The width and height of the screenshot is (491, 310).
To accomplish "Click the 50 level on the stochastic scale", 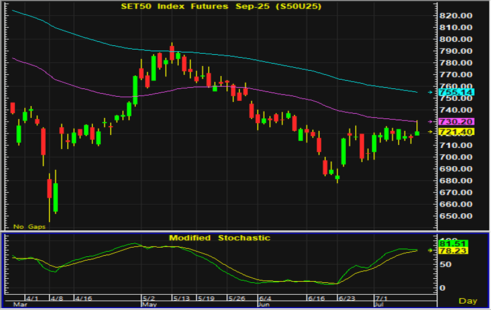I will tap(445, 264).
